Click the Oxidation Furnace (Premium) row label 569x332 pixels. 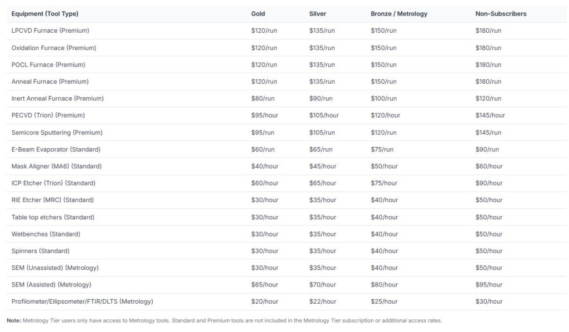click(x=53, y=48)
